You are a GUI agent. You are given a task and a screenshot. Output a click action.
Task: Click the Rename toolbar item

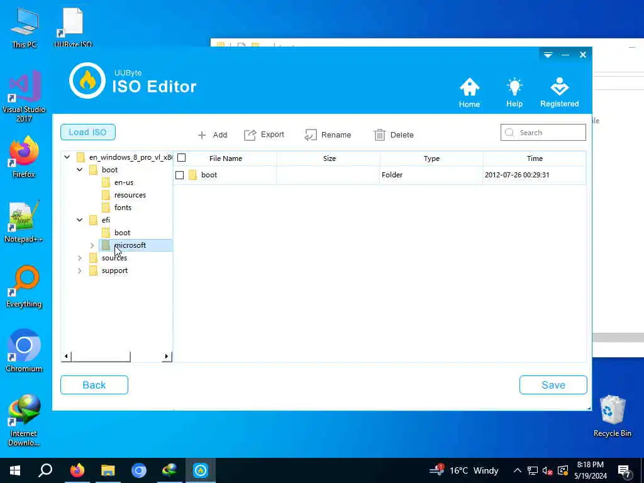coord(328,135)
